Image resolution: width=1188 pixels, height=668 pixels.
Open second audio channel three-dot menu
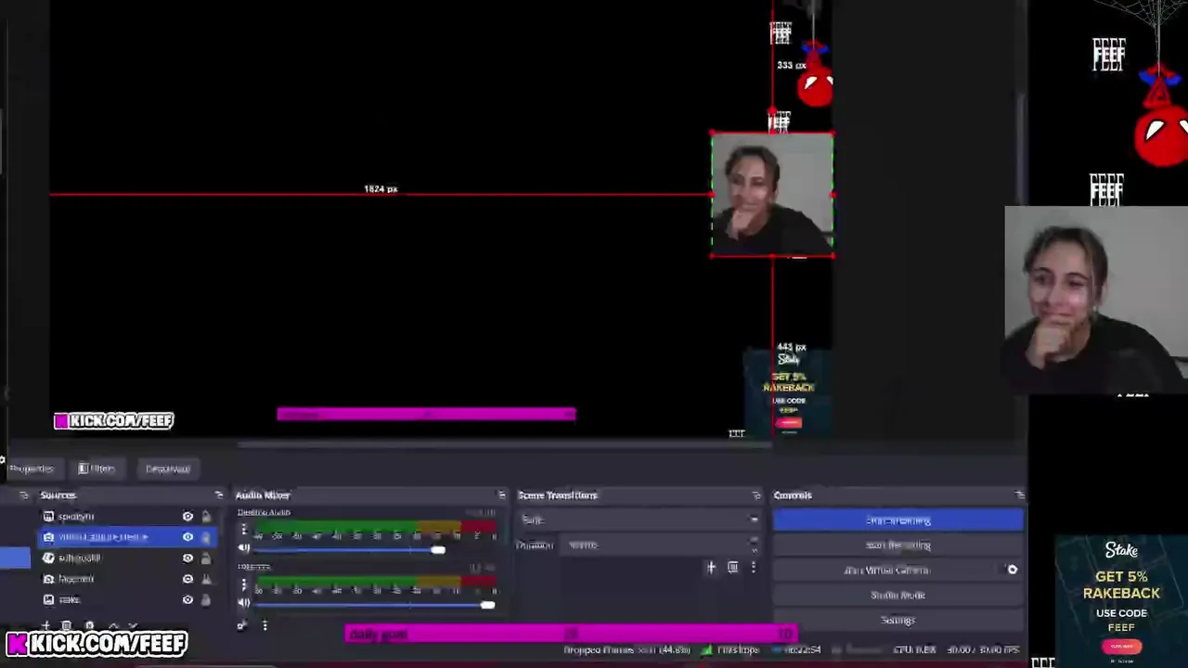244,584
